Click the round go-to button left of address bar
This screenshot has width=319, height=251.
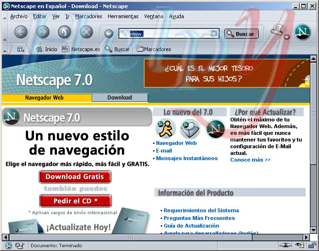coord(109,33)
